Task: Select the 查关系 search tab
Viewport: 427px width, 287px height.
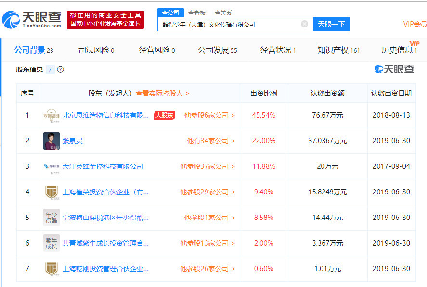Action: pos(223,13)
